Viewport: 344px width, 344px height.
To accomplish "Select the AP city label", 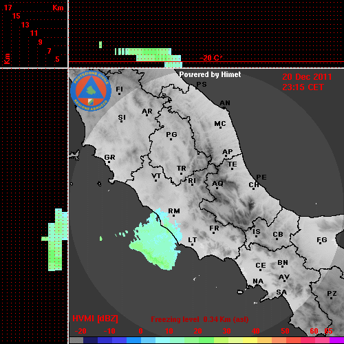I will click(x=228, y=152).
